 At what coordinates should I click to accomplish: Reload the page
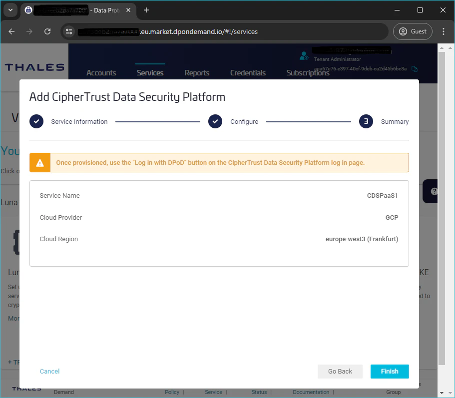coord(47,31)
